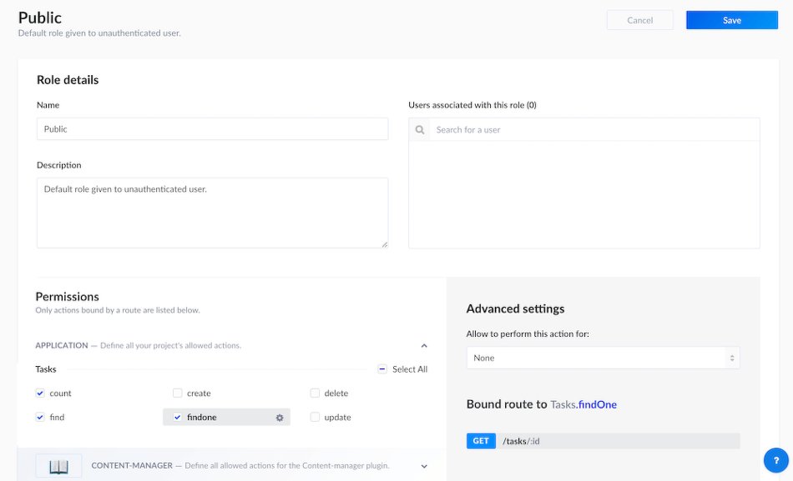Viewport: 793px width, 481px height.
Task: Enable the create permission checkbox
Action: point(177,393)
